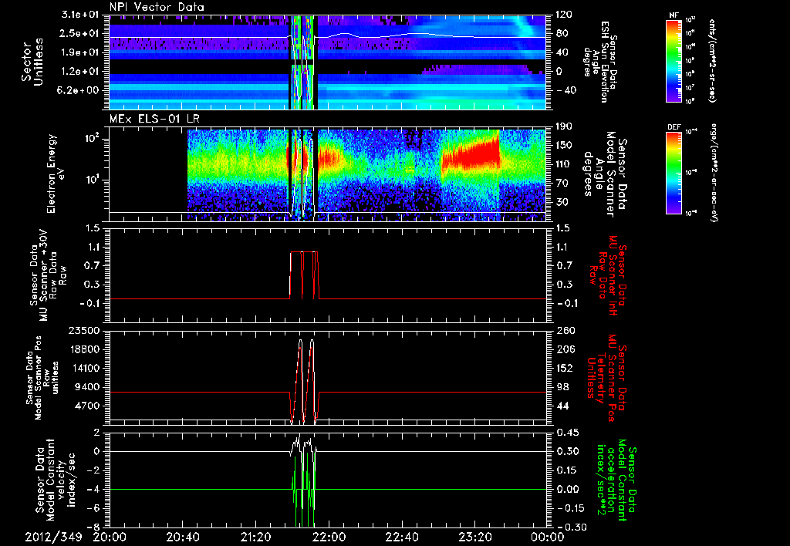Click the "2.5e+01" sector tick value
This screenshot has height=546, width=790.
tap(80, 33)
